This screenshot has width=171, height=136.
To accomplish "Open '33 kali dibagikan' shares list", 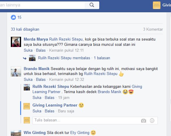I will 25,29.
